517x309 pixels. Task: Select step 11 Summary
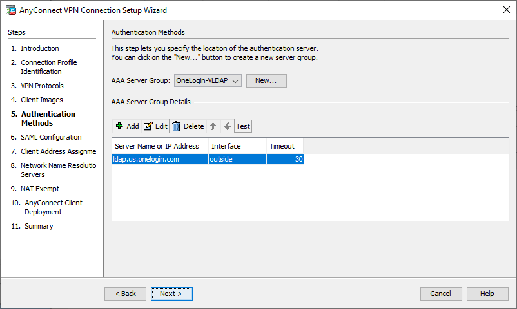(x=32, y=227)
